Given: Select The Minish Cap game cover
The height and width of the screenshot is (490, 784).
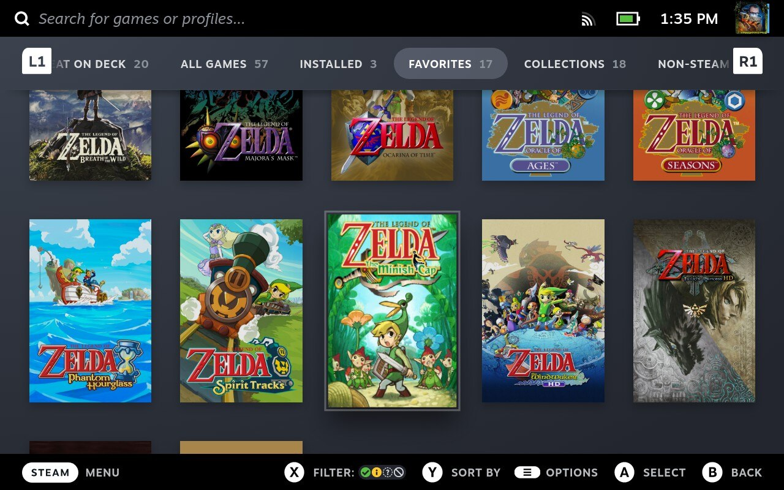Looking at the screenshot, I should tap(392, 311).
